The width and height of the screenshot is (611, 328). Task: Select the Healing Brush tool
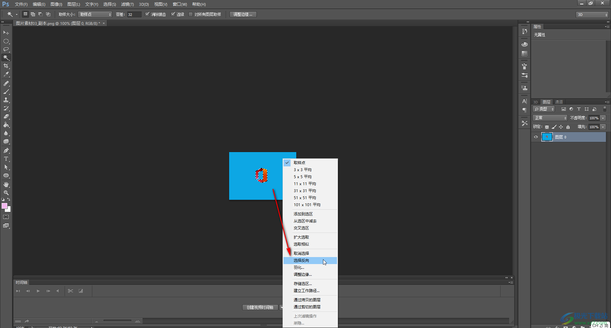6,83
